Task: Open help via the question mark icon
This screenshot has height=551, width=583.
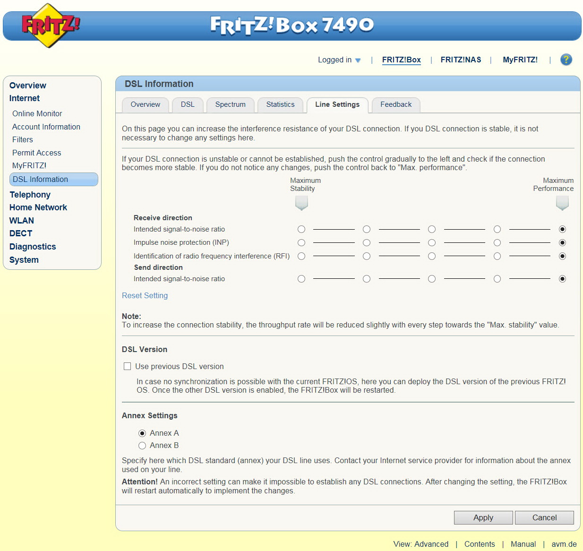Action: pyautogui.click(x=566, y=60)
